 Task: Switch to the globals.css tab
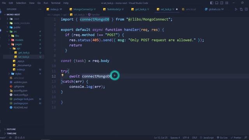point(214,9)
